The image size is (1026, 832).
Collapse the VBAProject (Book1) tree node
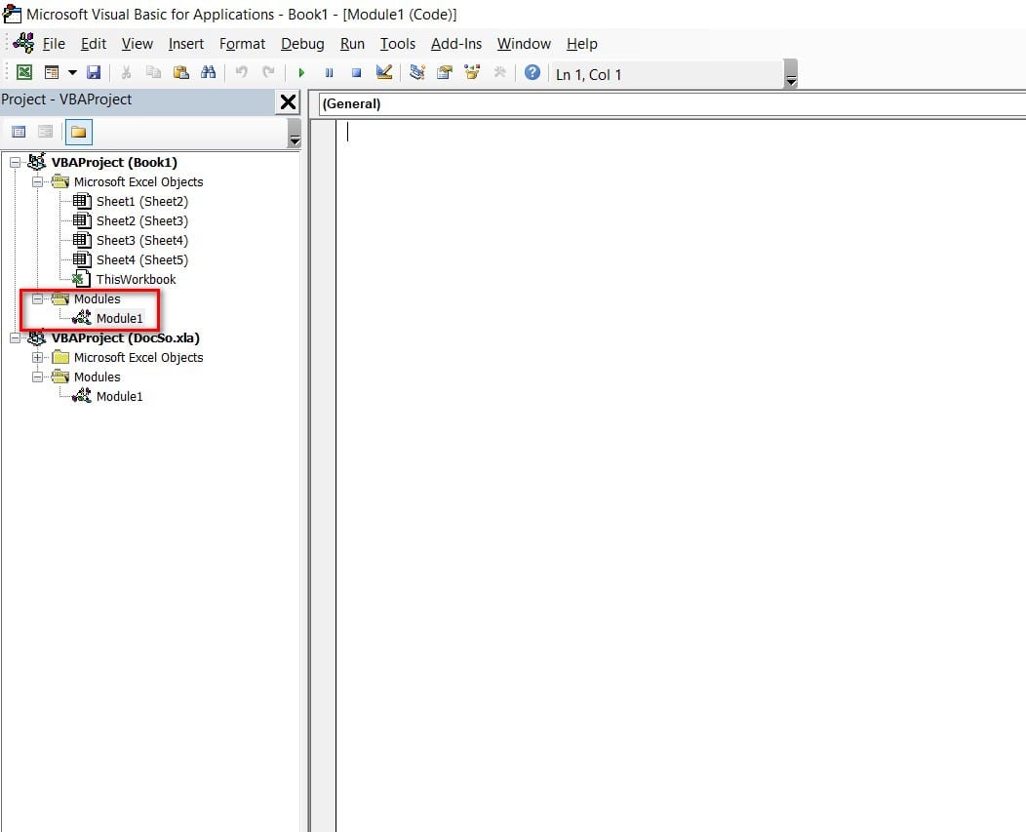coord(15,163)
